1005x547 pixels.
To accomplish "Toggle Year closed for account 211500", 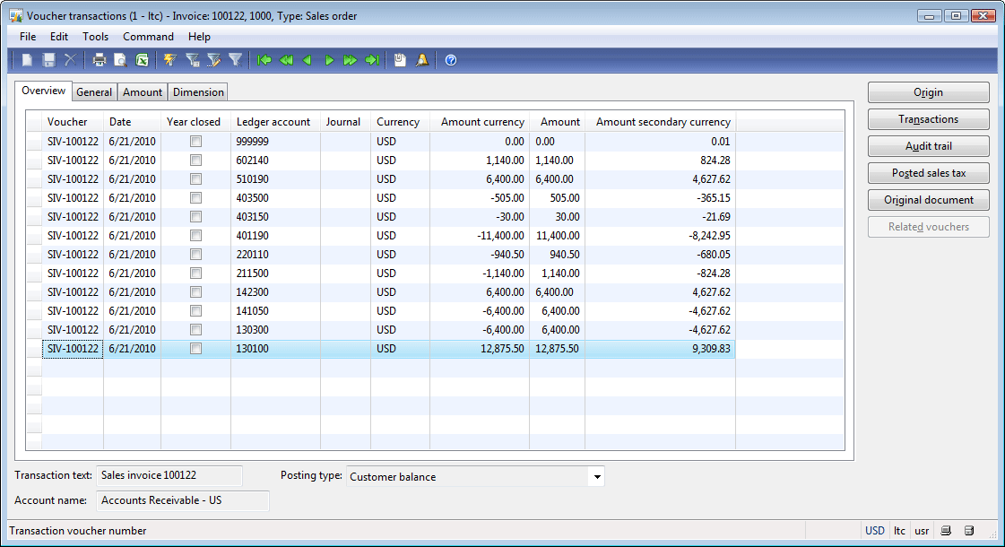I will click(x=195, y=273).
